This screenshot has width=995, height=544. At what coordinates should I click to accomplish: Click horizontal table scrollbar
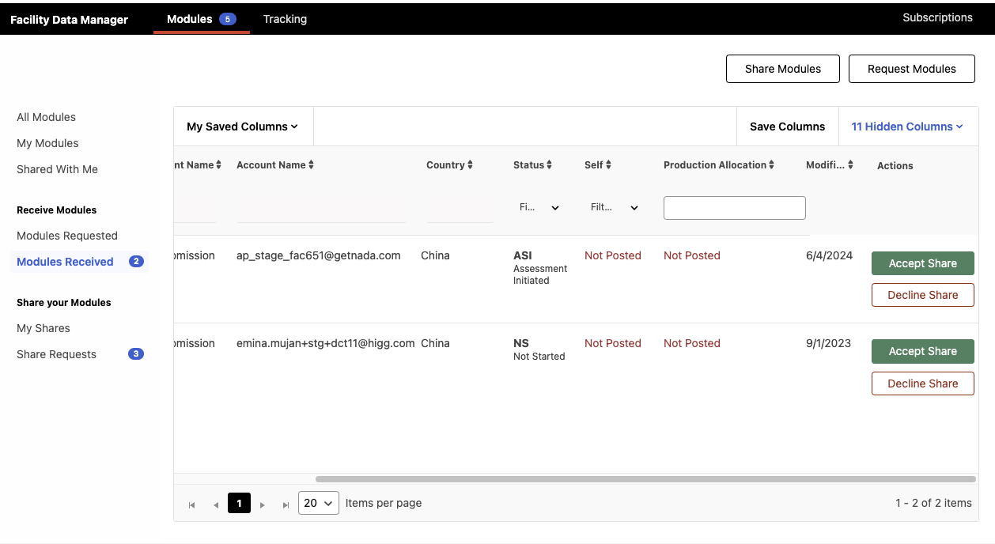(645, 479)
